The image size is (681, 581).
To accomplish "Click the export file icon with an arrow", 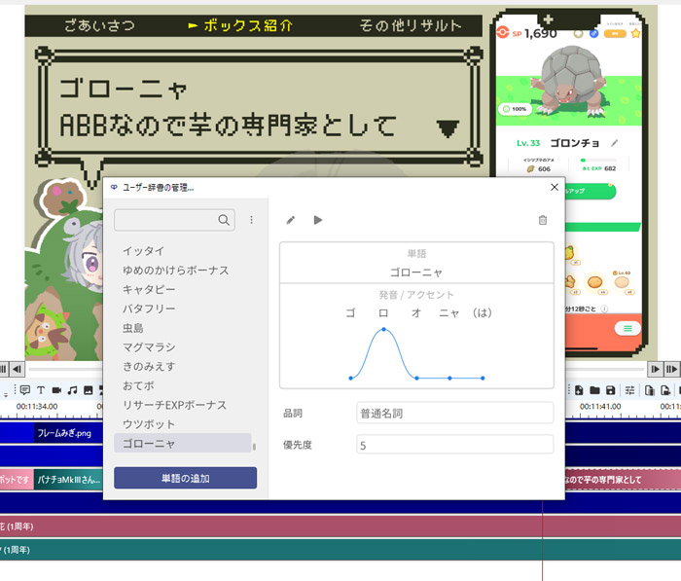I will point(664,390).
